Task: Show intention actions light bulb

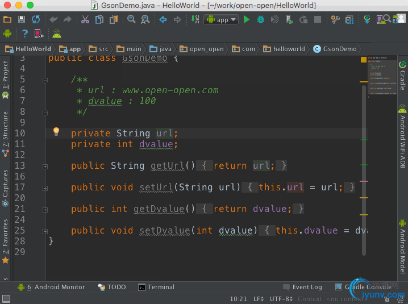Action: point(56,131)
